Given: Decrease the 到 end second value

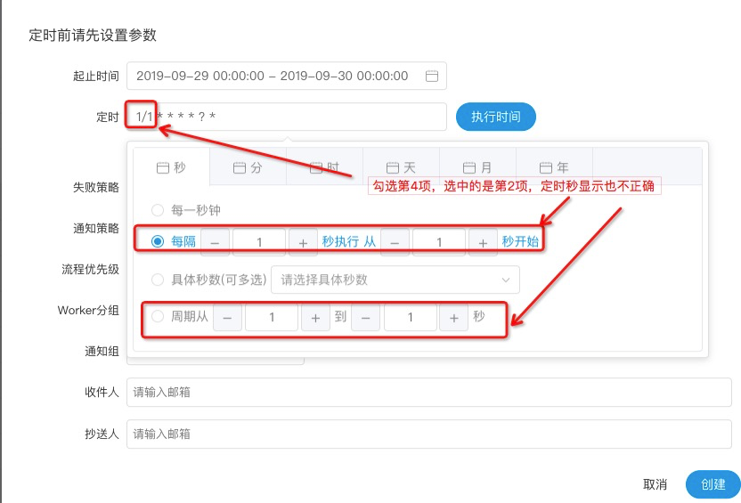Looking at the screenshot, I should tap(365, 318).
